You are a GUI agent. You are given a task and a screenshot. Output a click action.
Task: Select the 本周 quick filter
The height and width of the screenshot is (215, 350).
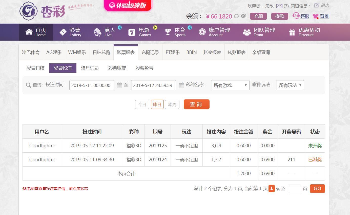click(172, 104)
